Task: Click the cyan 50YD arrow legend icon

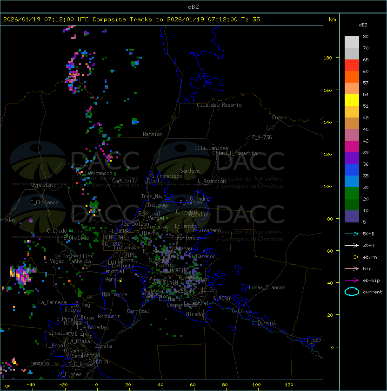Action: tap(352, 234)
